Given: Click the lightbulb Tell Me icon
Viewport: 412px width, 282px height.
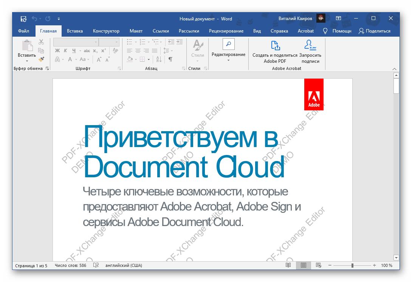Looking at the screenshot, I should (x=325, y=31).
